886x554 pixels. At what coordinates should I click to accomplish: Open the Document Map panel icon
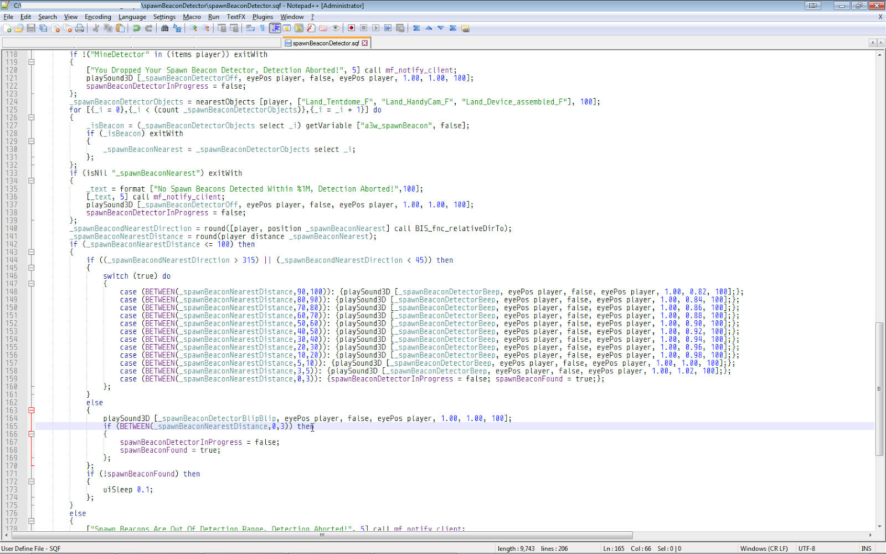tap(299, 28)
